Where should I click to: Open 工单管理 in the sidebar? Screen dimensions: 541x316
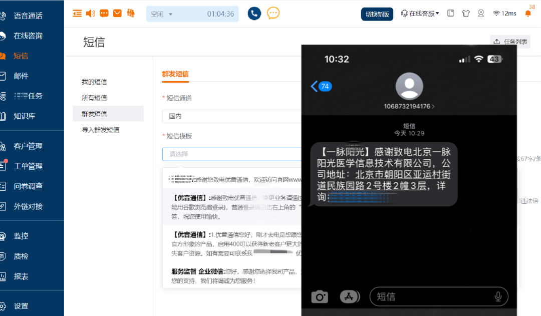point(28,166)
